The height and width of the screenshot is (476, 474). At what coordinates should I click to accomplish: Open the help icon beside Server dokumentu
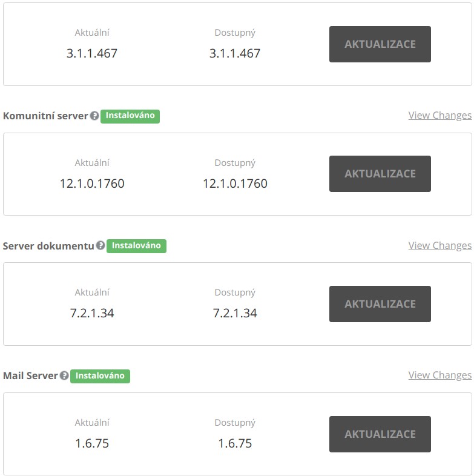100,245
